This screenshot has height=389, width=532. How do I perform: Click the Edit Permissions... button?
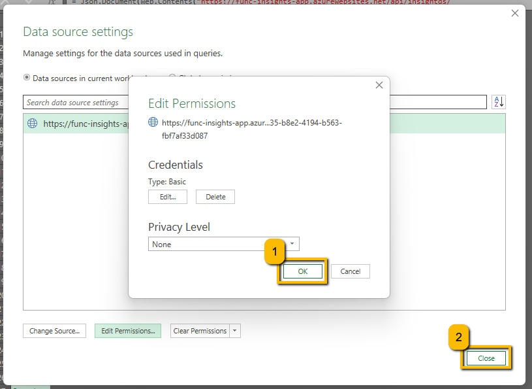(128, 331)
